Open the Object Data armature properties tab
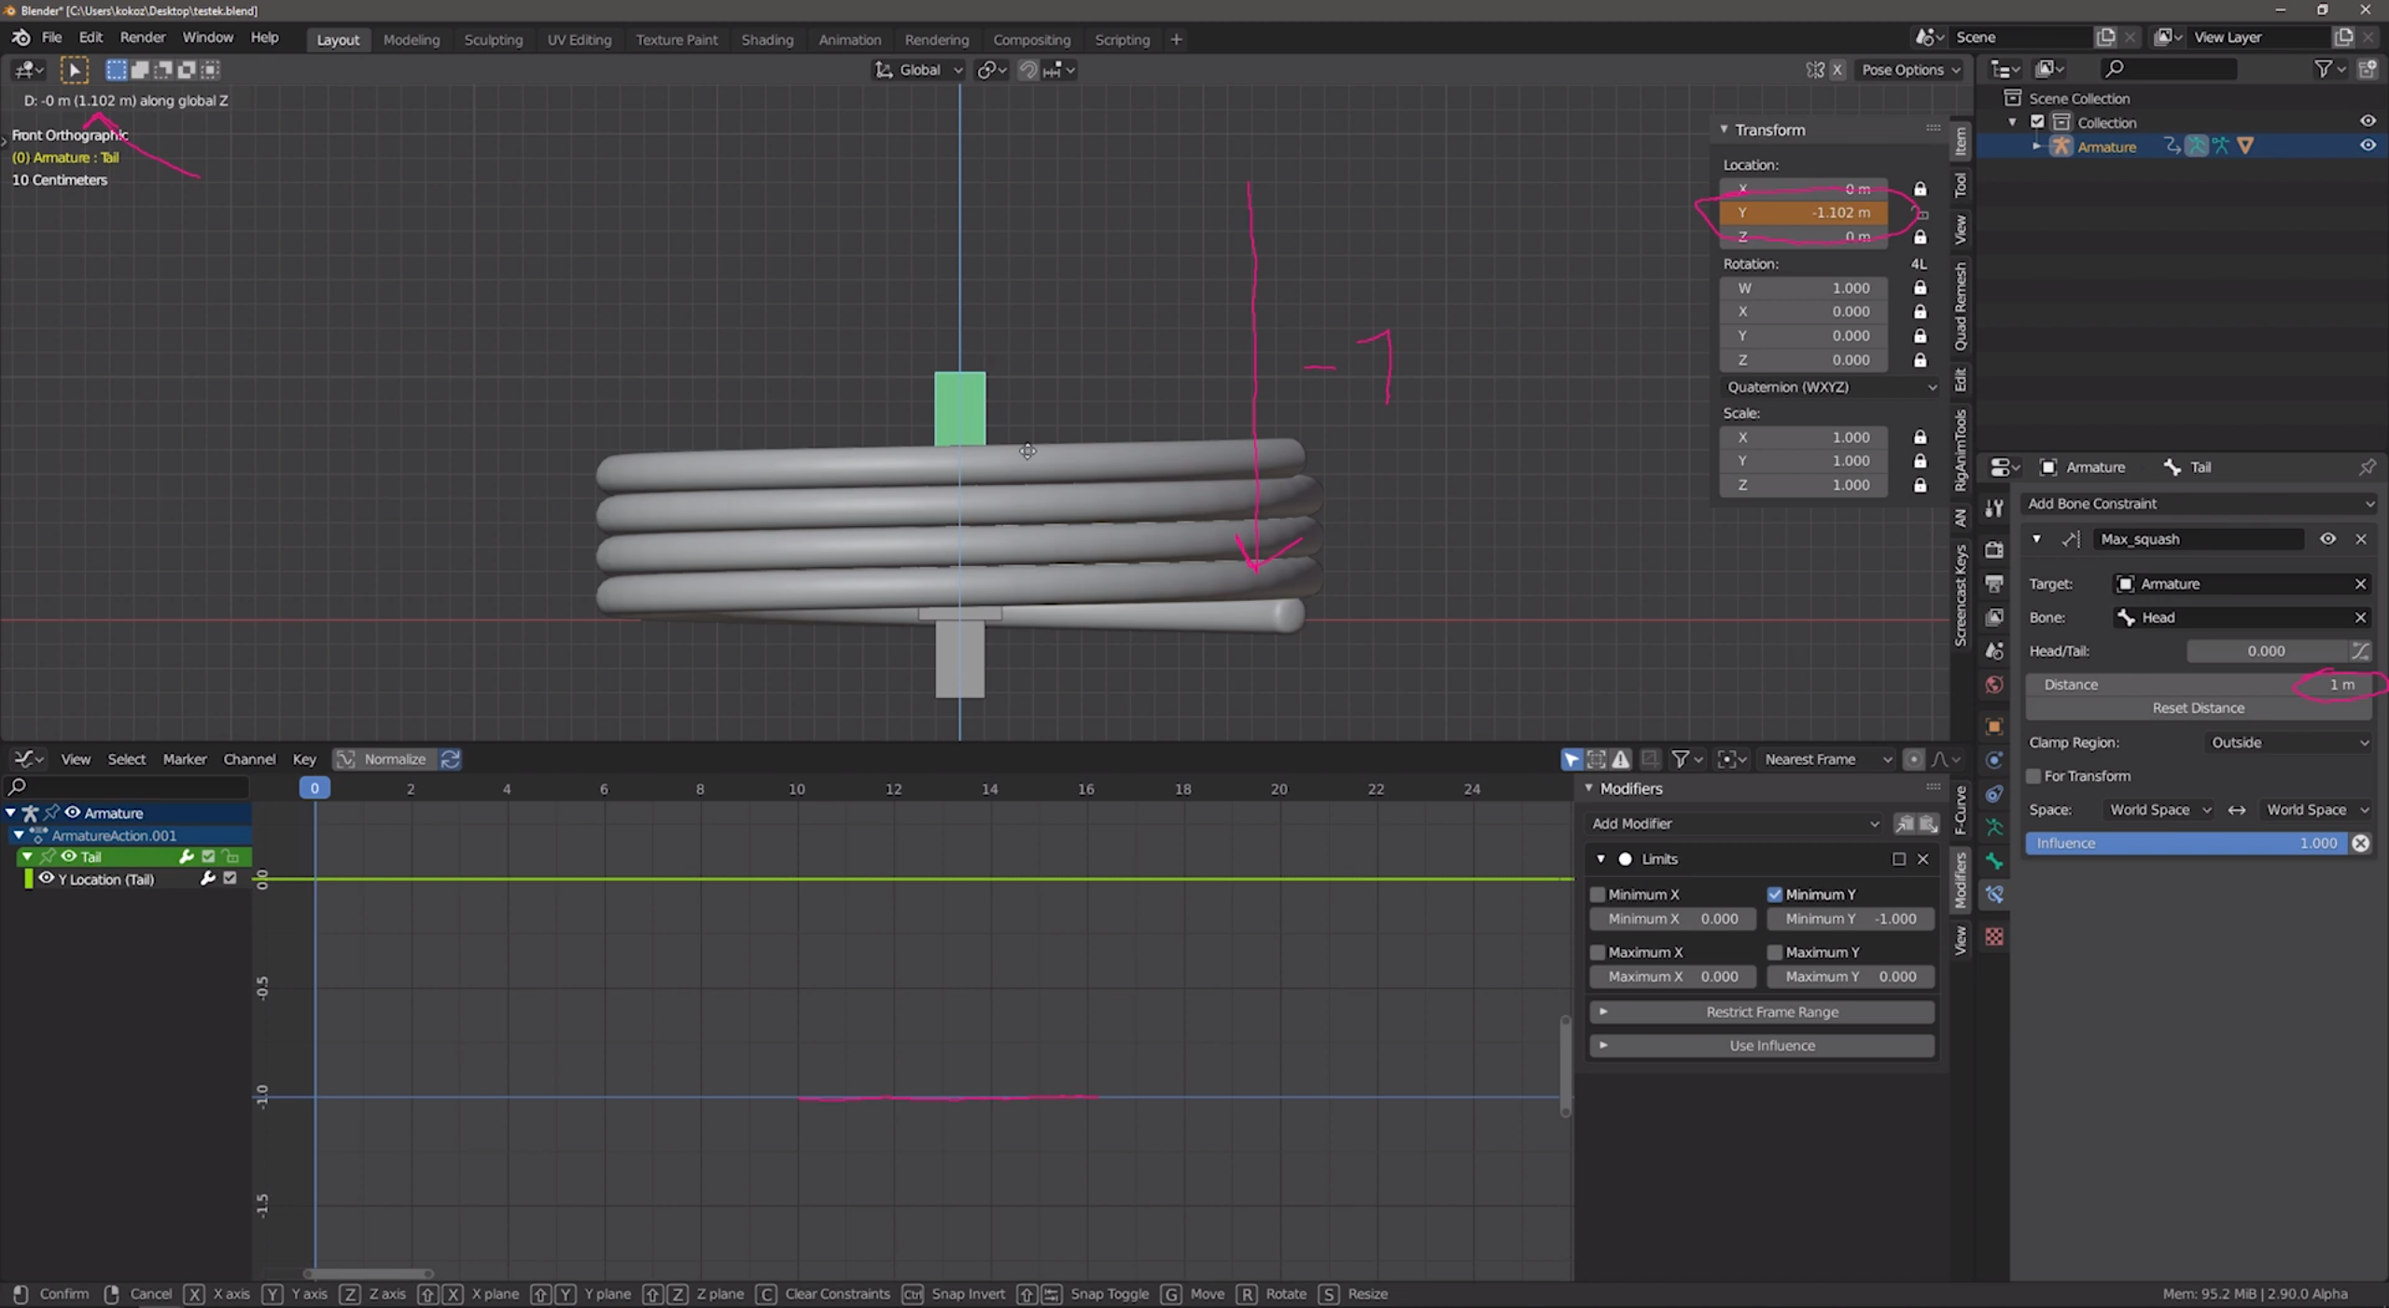This screenshot has width=2389, height=1308. 1994,827
